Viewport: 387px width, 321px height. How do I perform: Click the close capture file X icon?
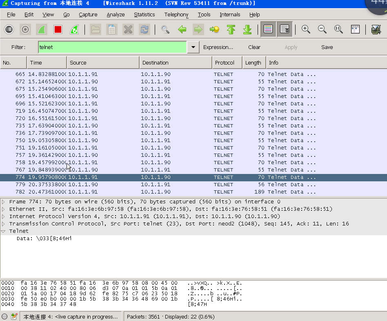tap(128, 29)
